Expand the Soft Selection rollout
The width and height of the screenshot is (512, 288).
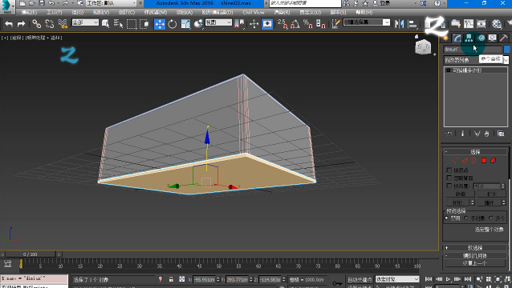475,248
